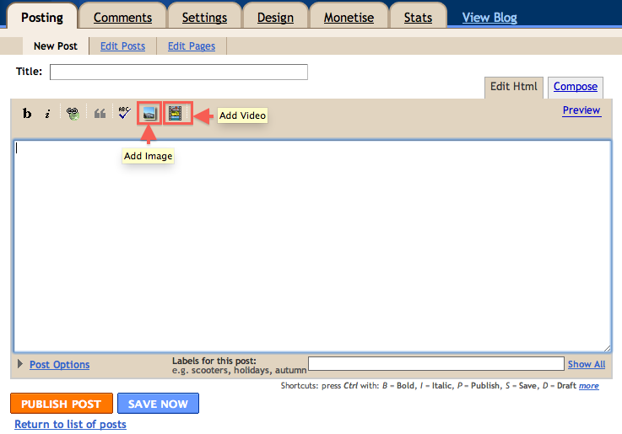The image size is (622, 434).
Task: Select the New Post sub-tab
Action: (56, 46)
